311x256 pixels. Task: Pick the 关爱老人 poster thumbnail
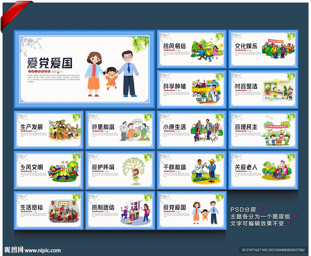click(x=263, y=170)
